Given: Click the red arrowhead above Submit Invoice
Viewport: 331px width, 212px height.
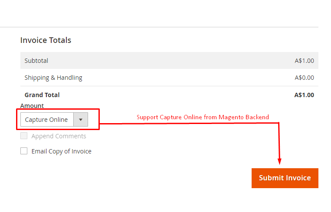Looking at the screenshot, I should point(279,162).
